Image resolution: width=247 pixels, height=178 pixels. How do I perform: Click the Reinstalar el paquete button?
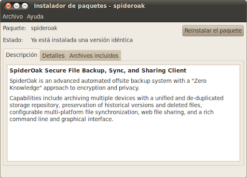[213, 30]
